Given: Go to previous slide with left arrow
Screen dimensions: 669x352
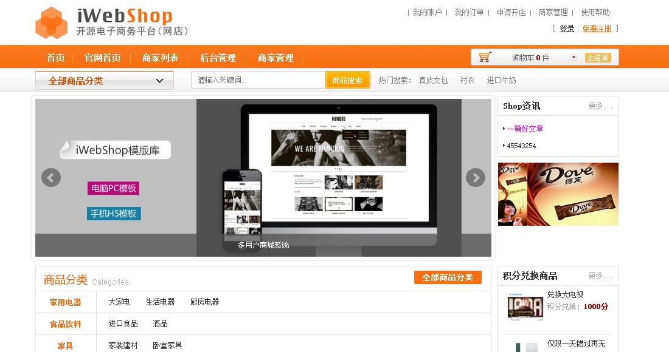Looking at the screenshot, I should (x=51, y=177).
